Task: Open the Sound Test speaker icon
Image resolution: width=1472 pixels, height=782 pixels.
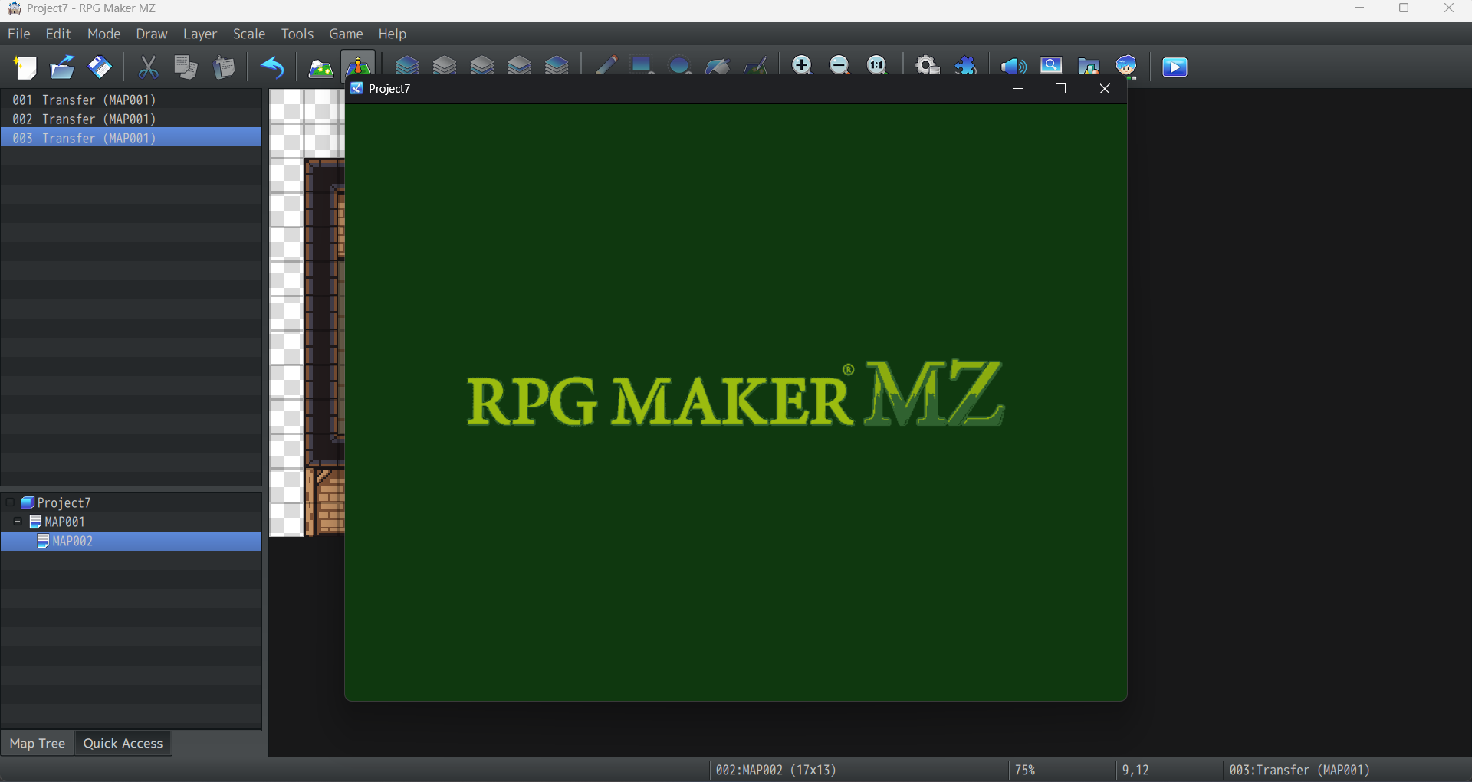Action: tap(1014, 65)
